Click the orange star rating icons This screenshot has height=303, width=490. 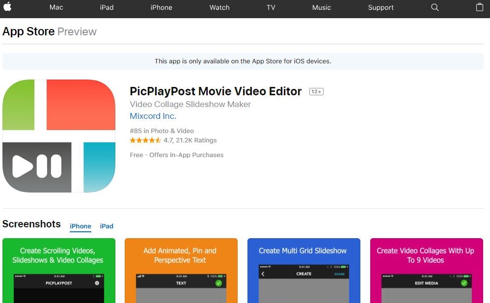[x=145, y=140]
